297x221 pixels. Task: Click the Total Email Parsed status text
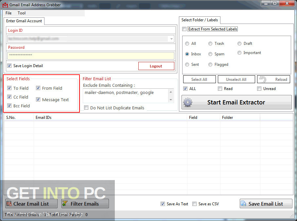coord(68,215)
